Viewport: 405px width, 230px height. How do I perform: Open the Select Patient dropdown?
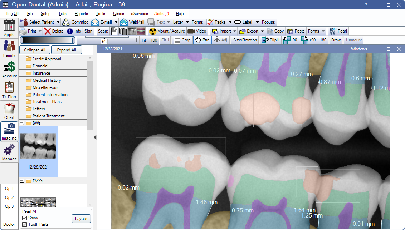pos(57,22)
